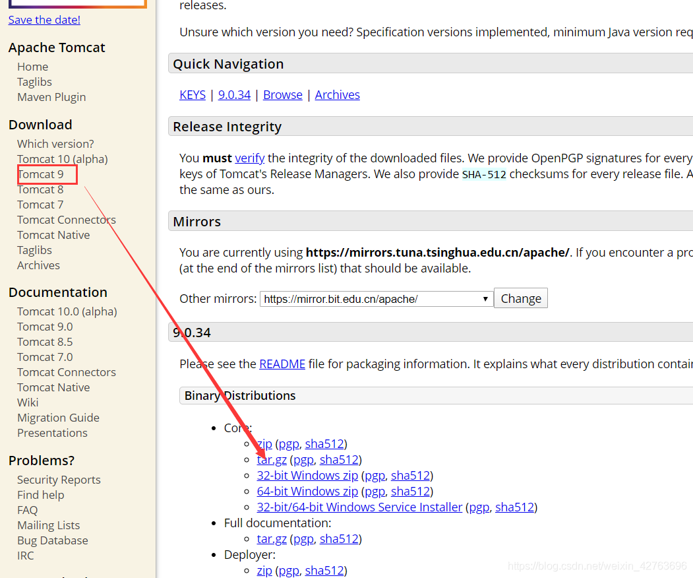This screenshot has height=578, width=693.
Task: Jump to 9.0.34 via Quick Navigation
Action: (234, 94)
